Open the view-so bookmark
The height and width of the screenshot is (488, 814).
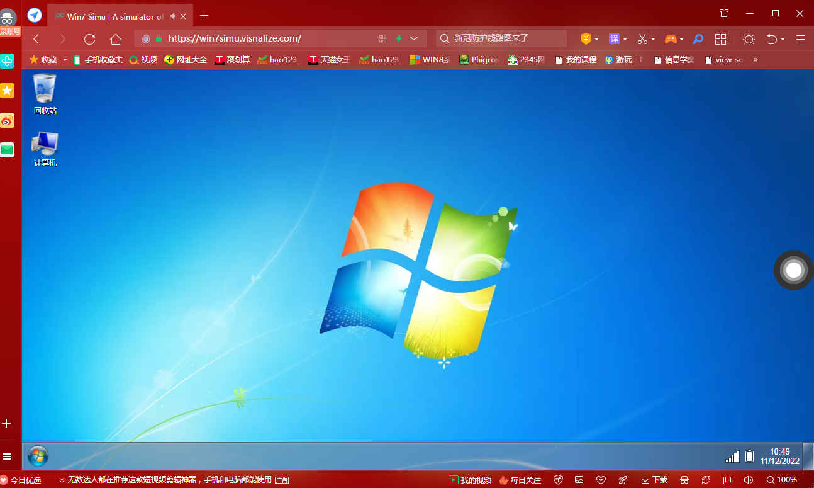pyautogui.click(x=724, y=60)
